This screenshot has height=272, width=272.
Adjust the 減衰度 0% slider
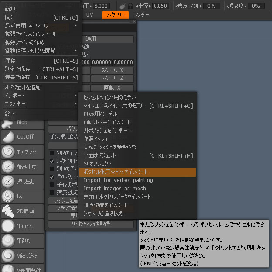pos(256,6)
